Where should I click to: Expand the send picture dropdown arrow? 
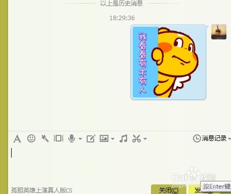pyautogui.click(x=112, y=139)
